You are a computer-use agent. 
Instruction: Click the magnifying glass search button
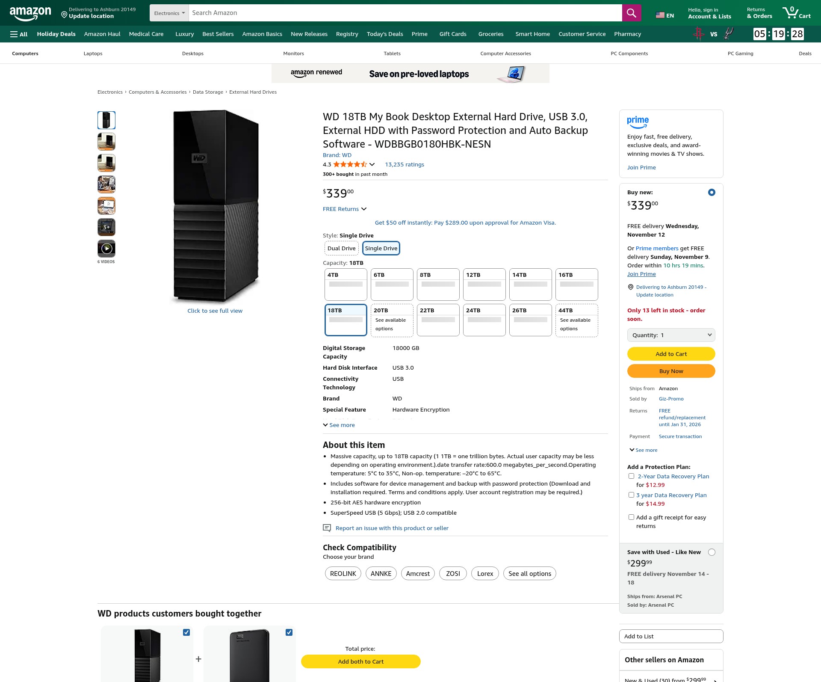tap(631, 13)
